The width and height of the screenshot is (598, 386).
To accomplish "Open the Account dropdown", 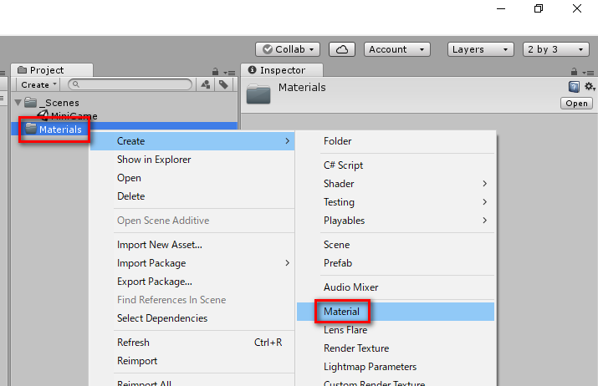I will click(x=397, y=49).
